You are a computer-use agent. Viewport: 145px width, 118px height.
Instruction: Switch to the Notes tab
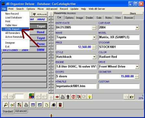(x=109, y=18)
